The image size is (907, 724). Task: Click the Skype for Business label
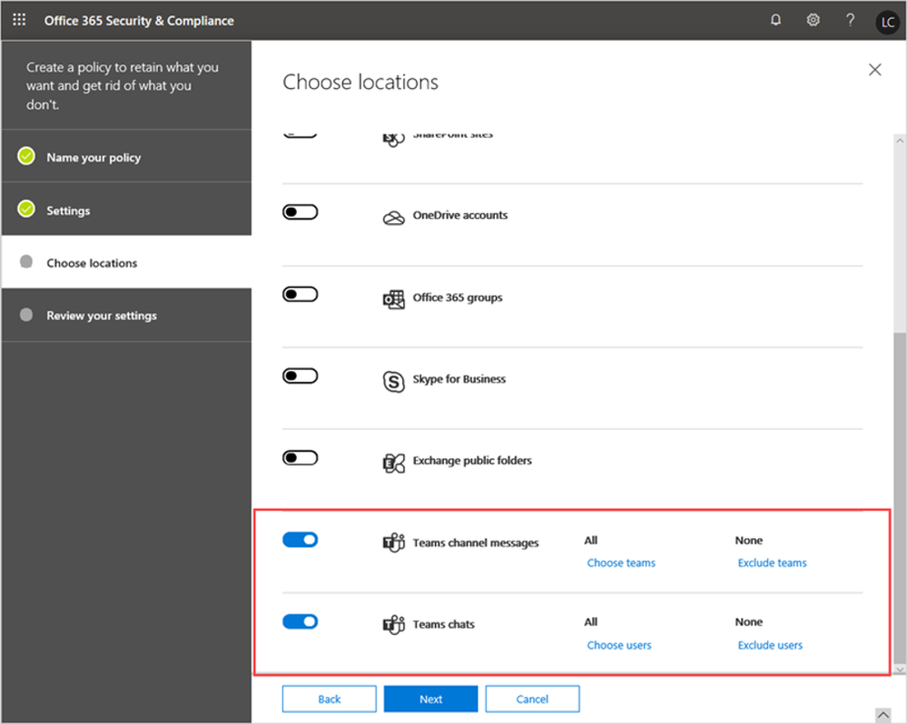[459, 379]
